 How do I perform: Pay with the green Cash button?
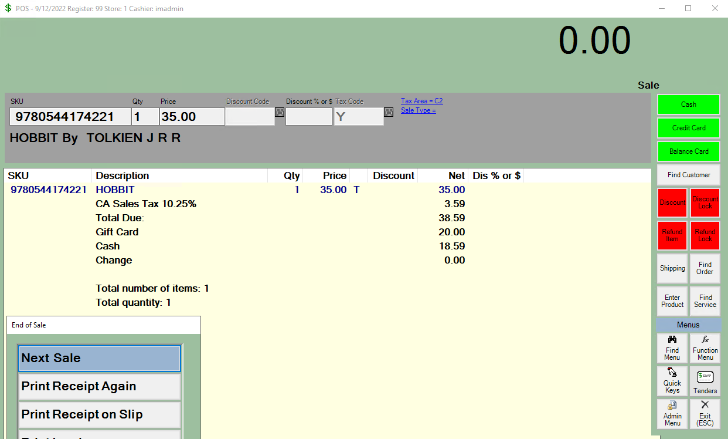[x=689, y=104]
